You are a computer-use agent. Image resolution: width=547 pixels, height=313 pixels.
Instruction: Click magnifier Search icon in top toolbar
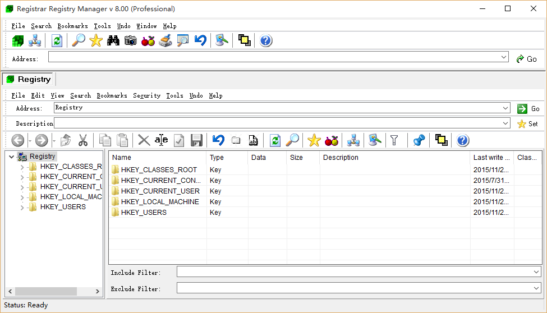79,40
